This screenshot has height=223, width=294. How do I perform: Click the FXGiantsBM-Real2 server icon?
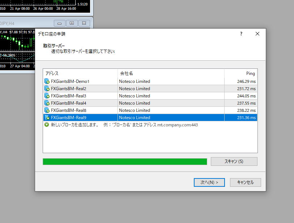click(x=47, y=89)
